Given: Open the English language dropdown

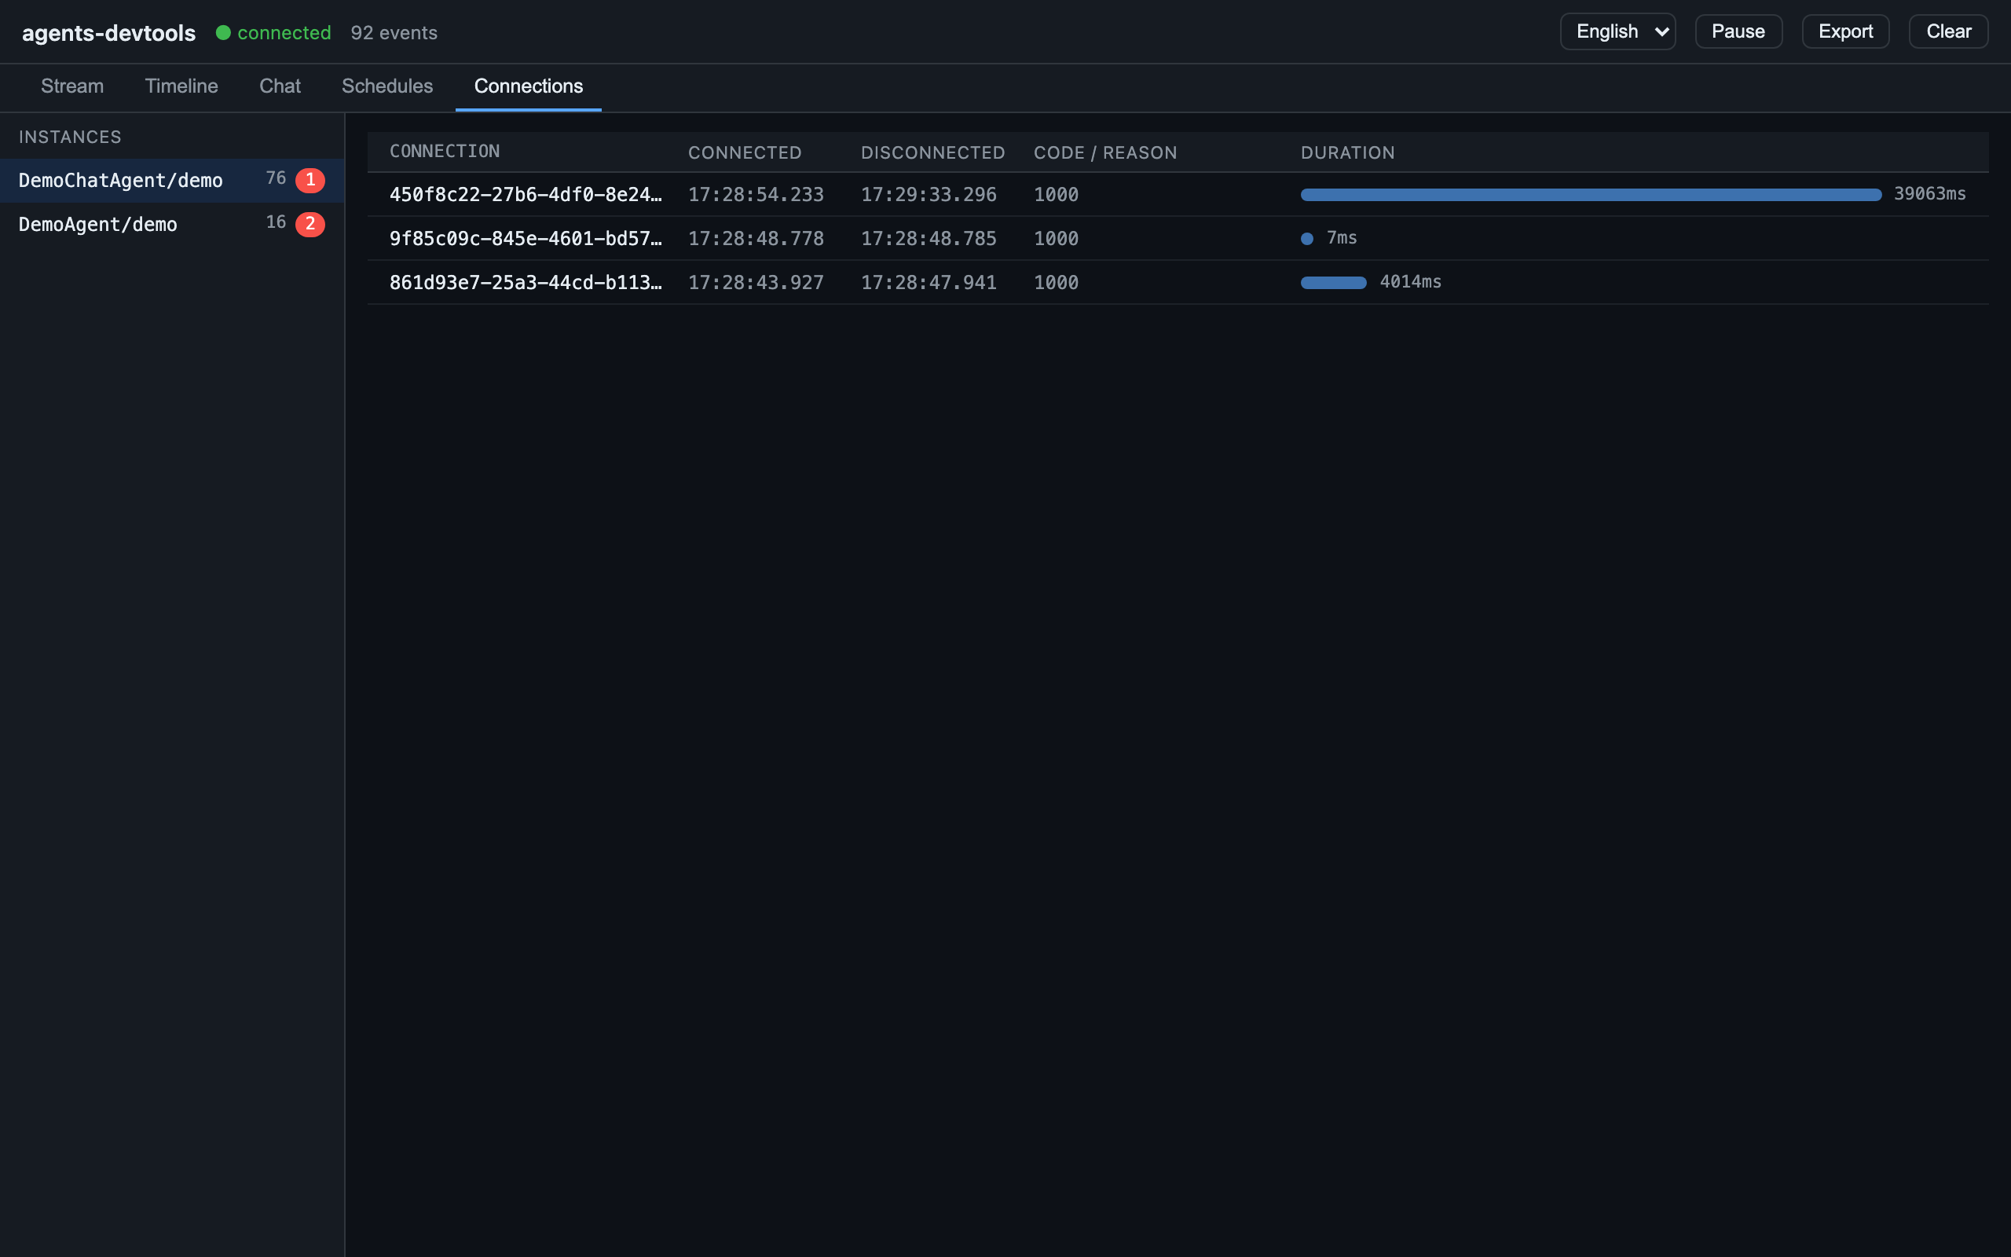Looking at the screenshot, I should coord(1617,31).
